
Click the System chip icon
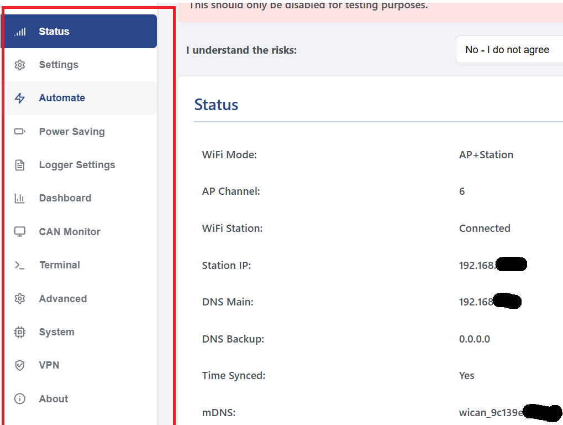[20, 332]
